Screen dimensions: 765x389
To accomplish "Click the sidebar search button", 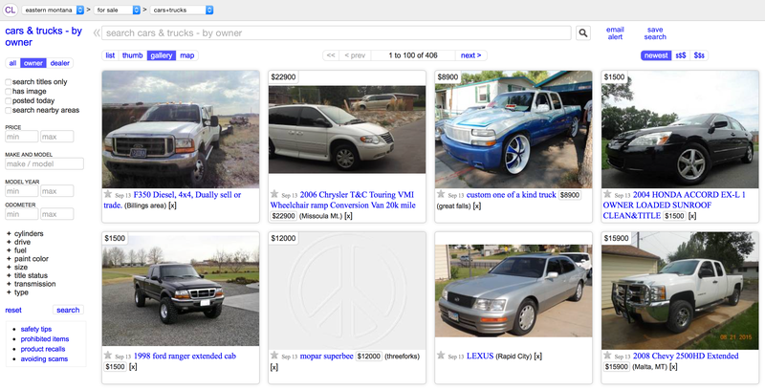I will 68,310.
